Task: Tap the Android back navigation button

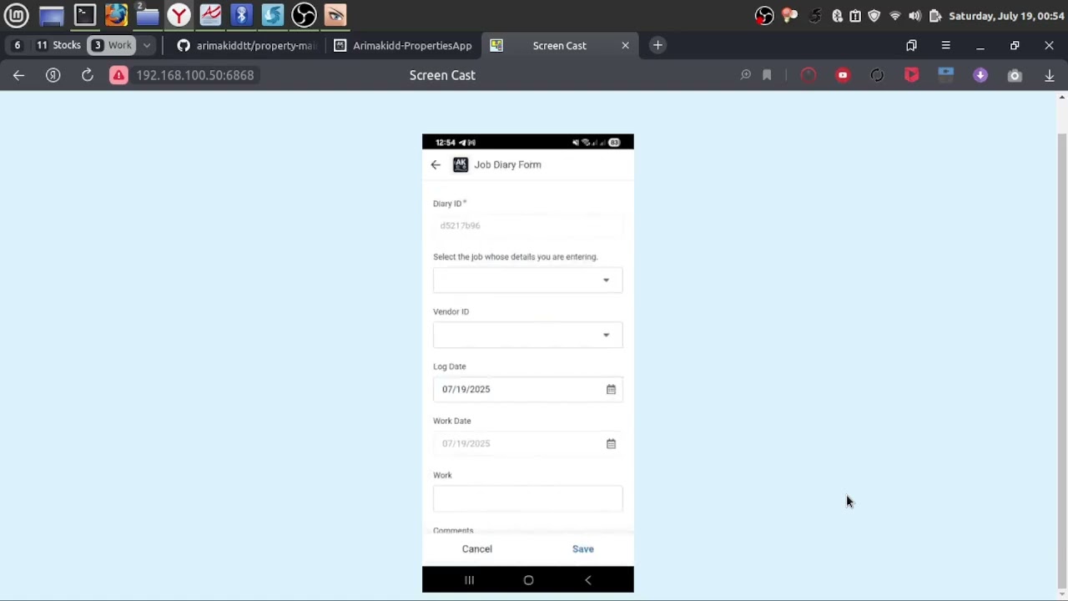Action: [x=587, y=580]
